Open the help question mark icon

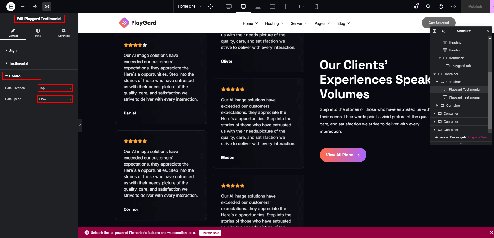[x=441, y=7]
